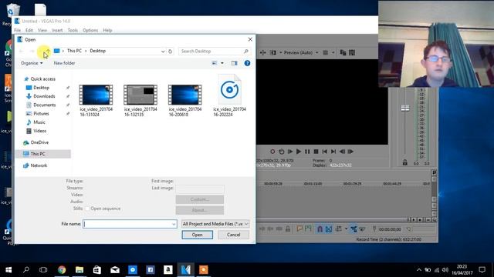Click the master bus volume fader handle

click(x=405, y=108)
